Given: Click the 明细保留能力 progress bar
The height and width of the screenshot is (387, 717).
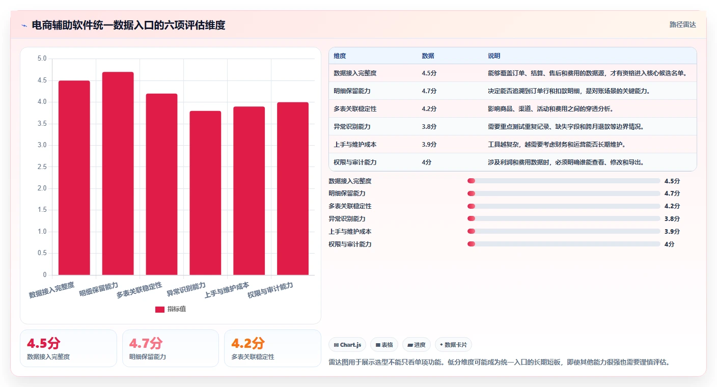Looking at the screenshot, I should 564,193.
